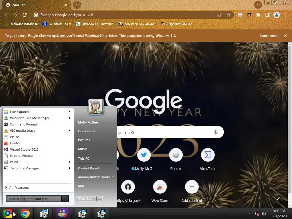292x219 pixels.
Task: Open the volume speaker tray icon
Action: [264, 214]
